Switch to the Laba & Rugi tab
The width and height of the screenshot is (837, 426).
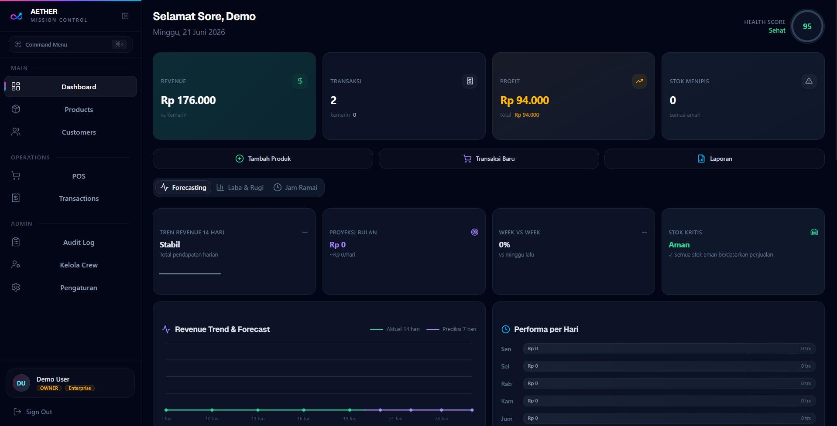[x=240, y=187]
